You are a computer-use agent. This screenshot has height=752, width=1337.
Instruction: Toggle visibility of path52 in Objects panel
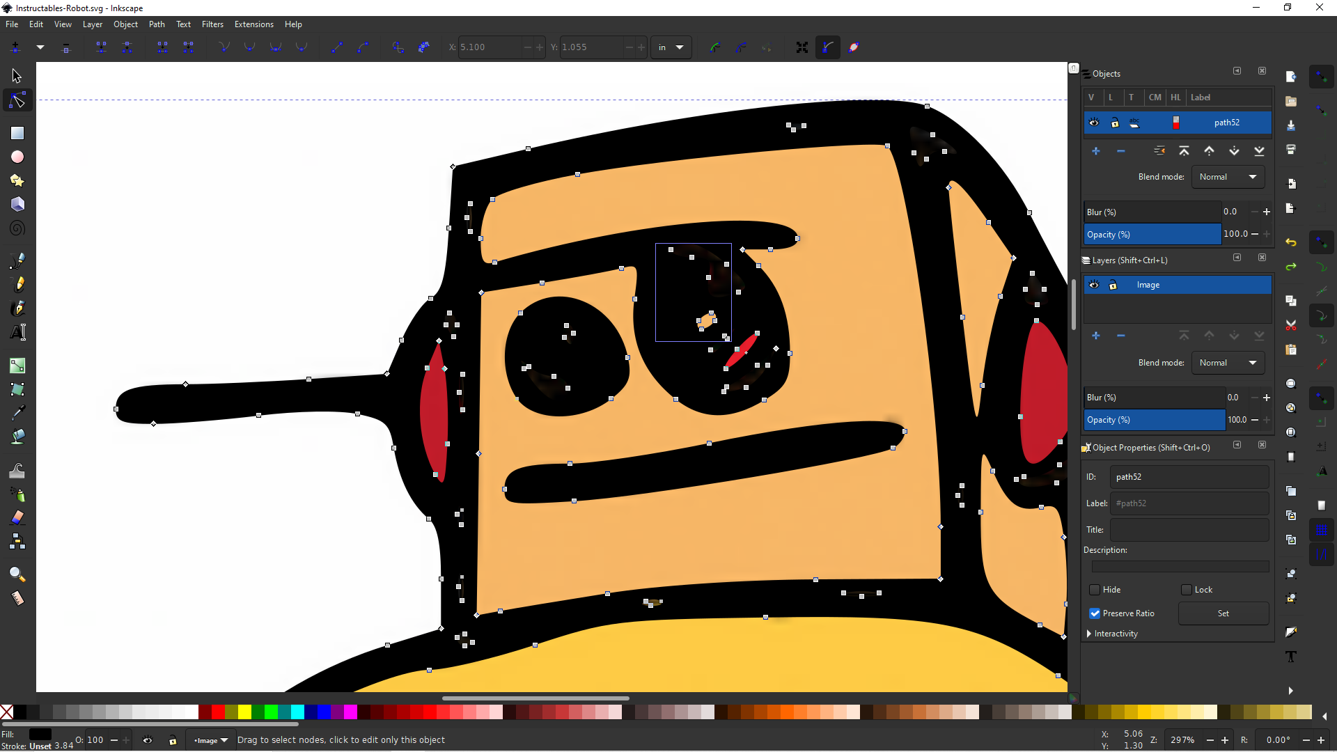click(x=1094, y=123)
